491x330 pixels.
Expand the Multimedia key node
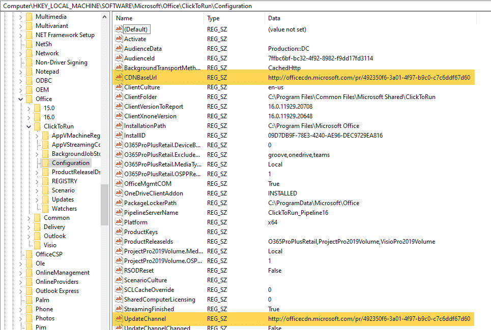tap(21, 17)
